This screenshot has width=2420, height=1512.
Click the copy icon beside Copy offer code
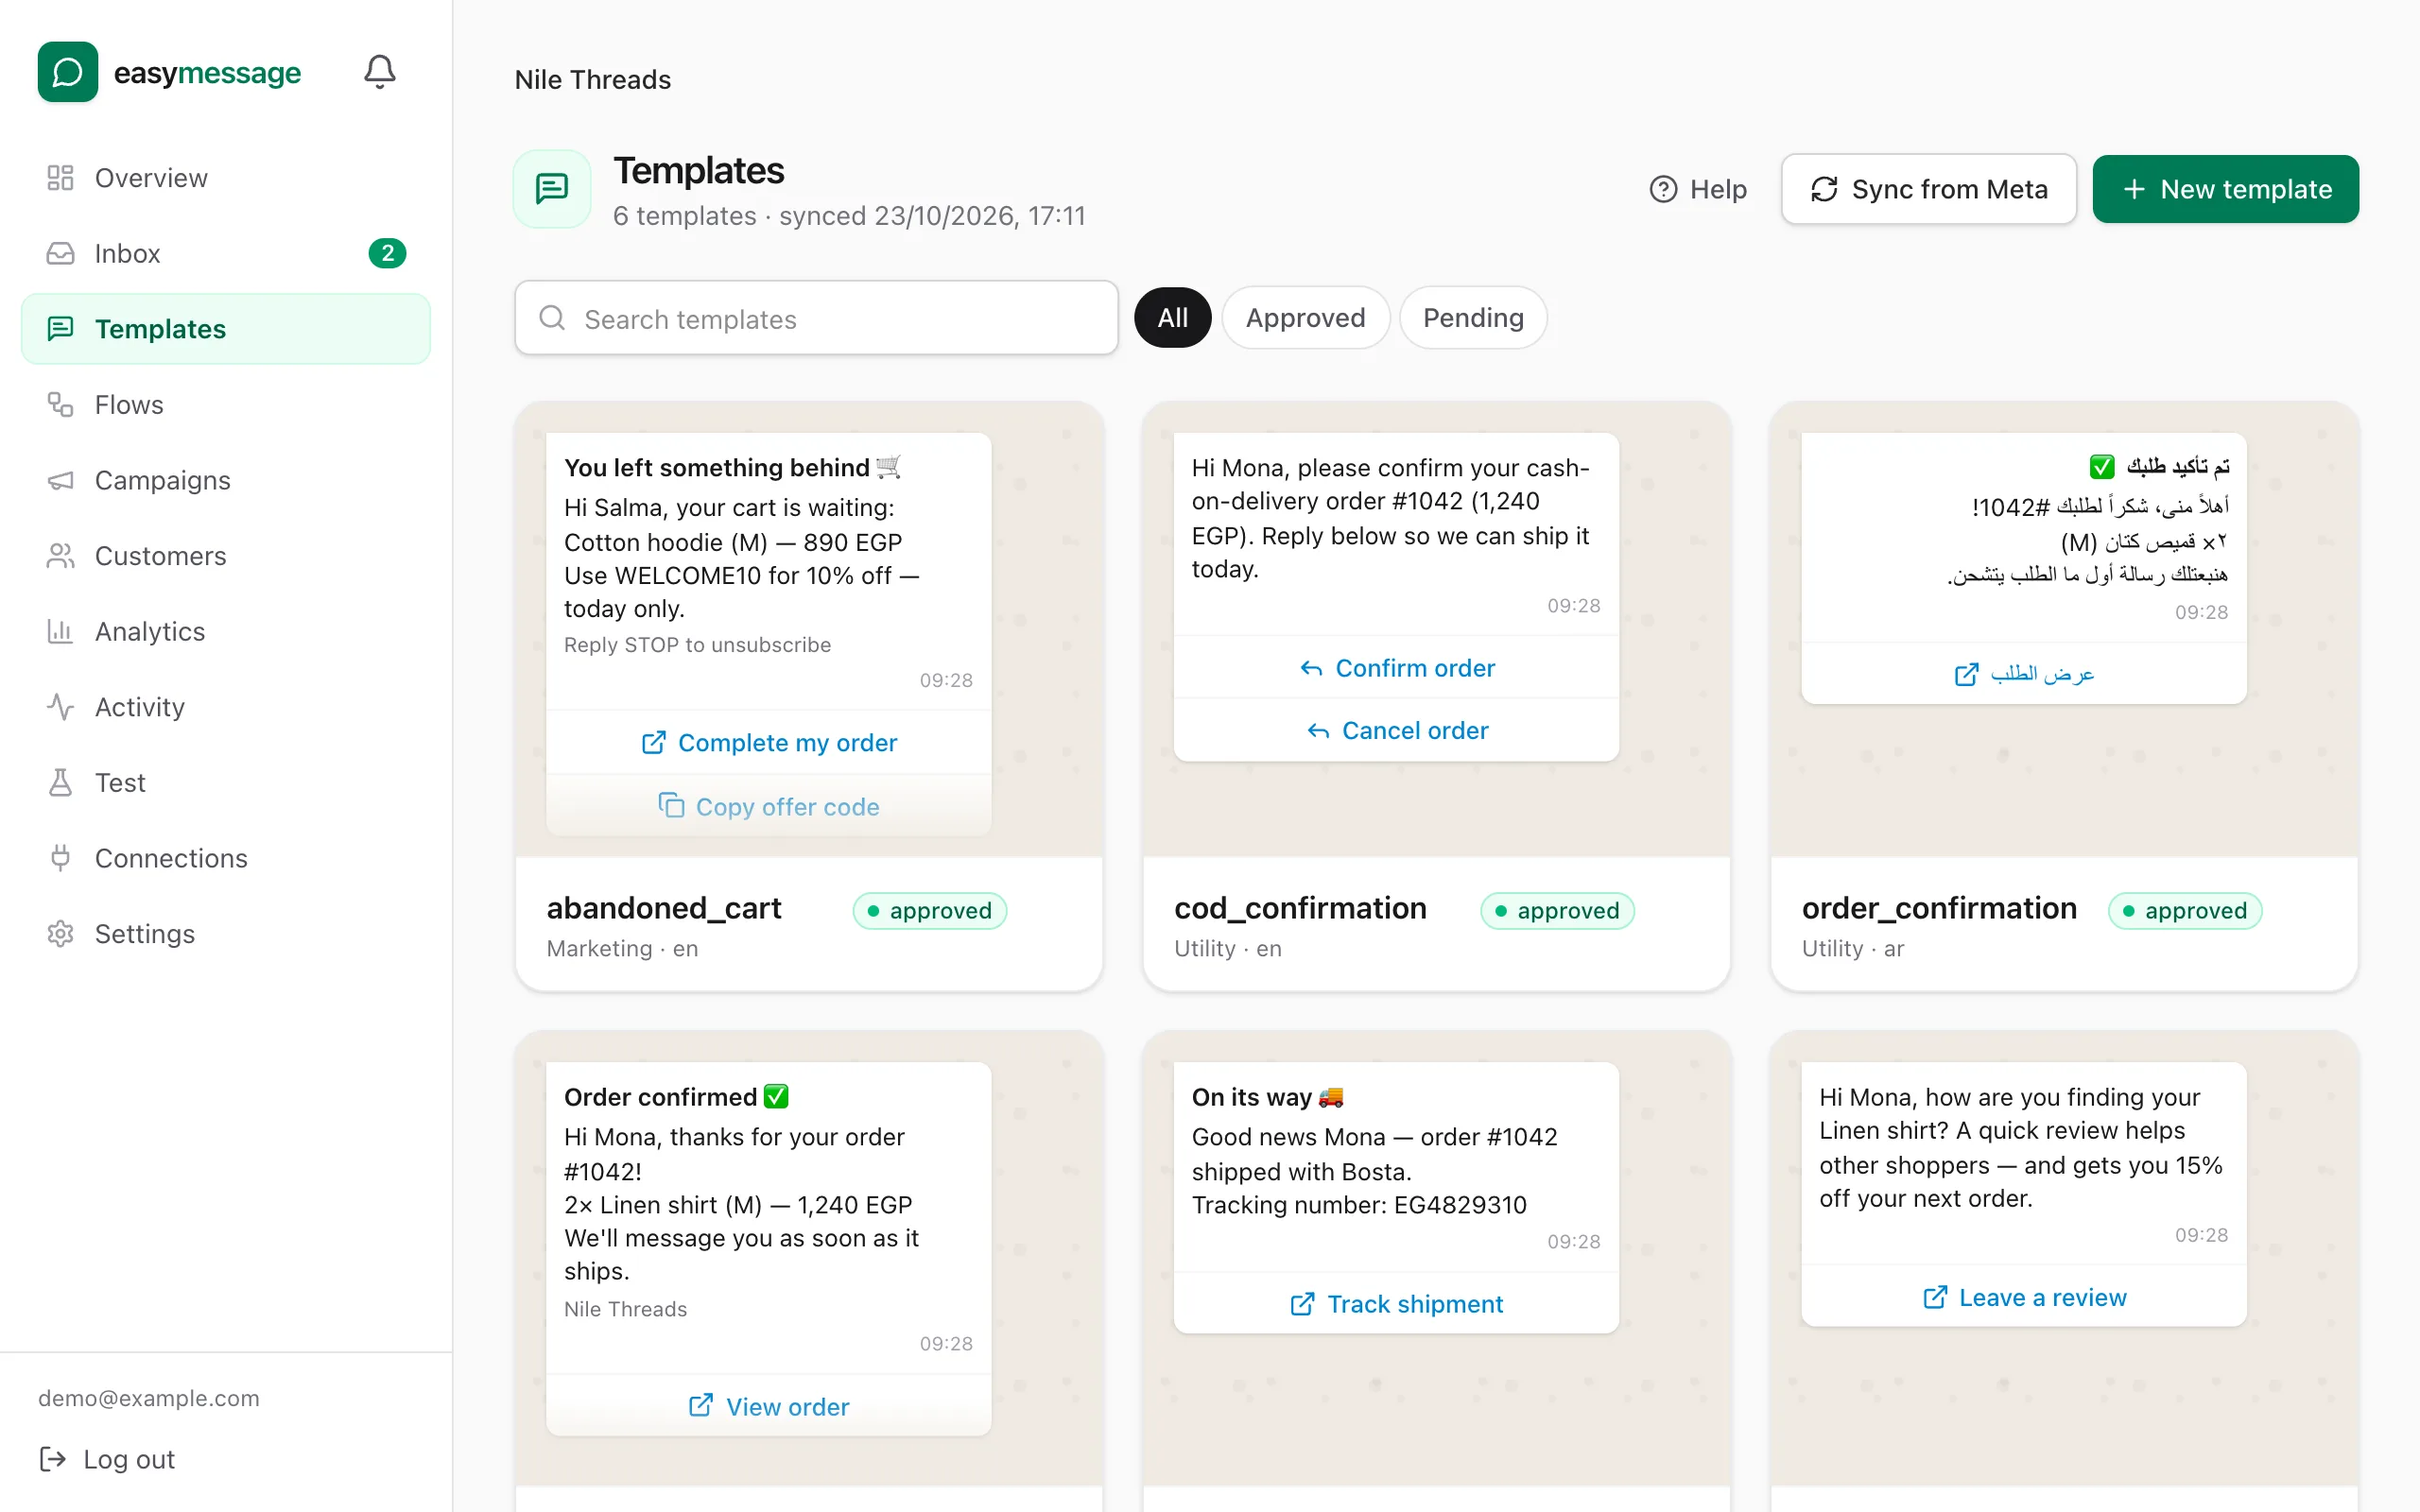click(x=671, y=805)
